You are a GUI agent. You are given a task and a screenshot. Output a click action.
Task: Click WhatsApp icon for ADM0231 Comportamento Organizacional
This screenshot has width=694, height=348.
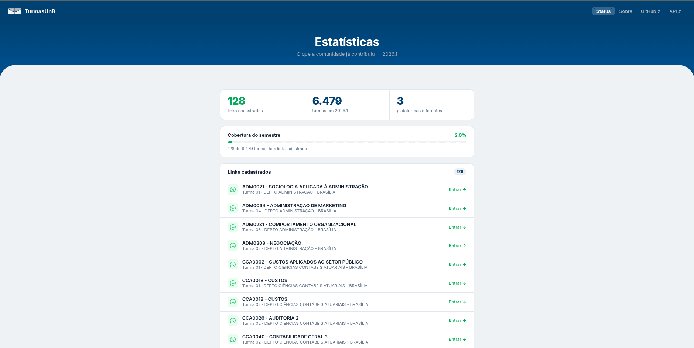(233, 227)
